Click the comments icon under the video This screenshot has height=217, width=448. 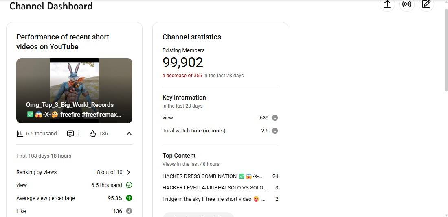pos(70,134)
